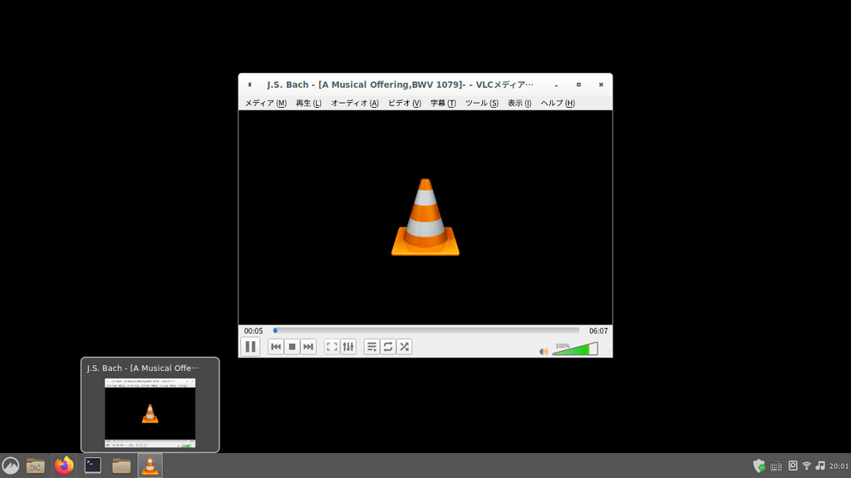This screenshot has width=851, height=478.
Task: Open the オーディオ (A) menu
Action: (x=354, y=103)
